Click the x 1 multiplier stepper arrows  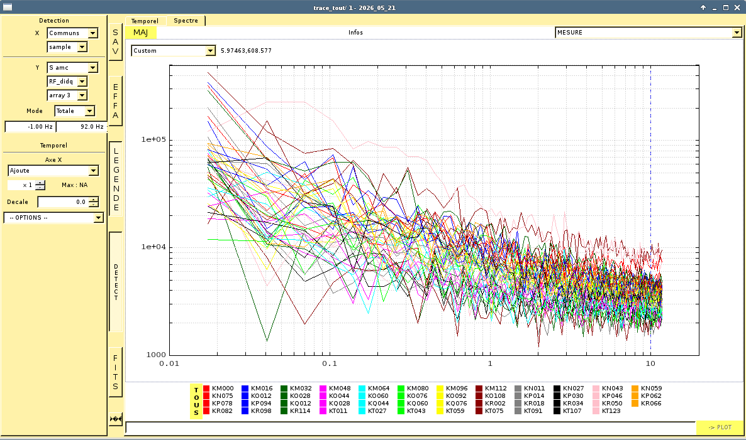[40, 185]
